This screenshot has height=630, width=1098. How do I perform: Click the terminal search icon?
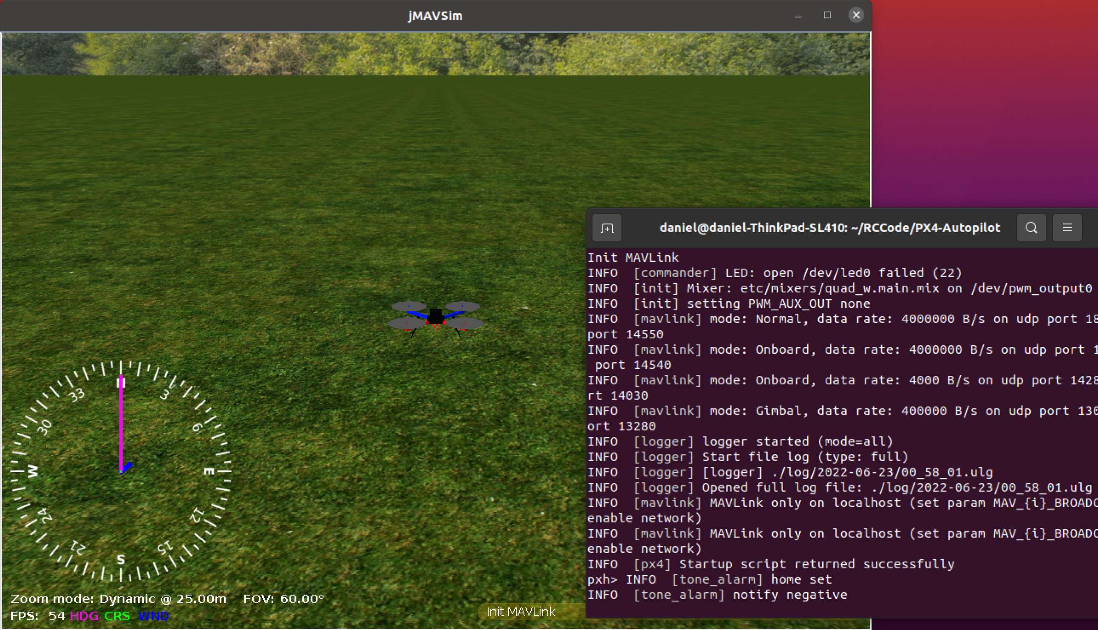point(1031,228)
